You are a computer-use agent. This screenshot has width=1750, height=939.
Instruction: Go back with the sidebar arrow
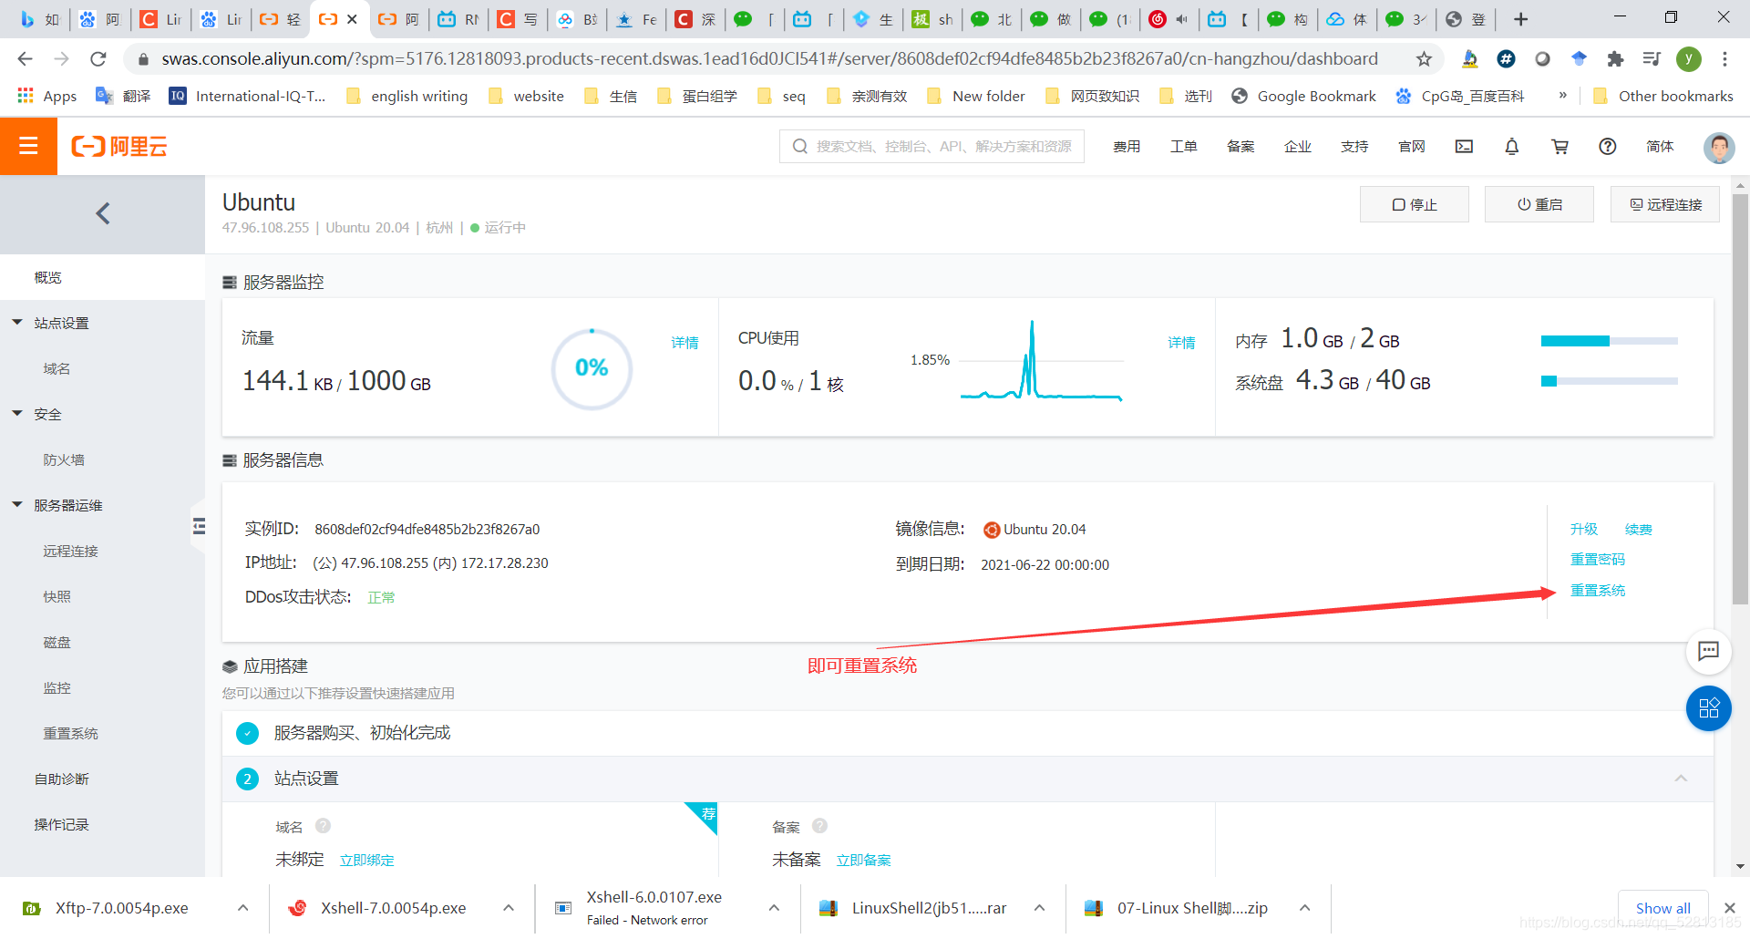(x=103, y=213)
